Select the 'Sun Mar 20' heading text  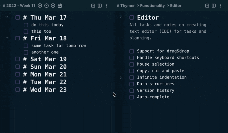click(48, 67)
